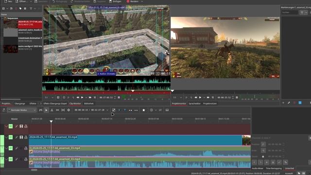The width and height of the screenshot is (311, 175).
Task: Switch to the Audio-Mixer tab
Action: [x=258, y=169]
